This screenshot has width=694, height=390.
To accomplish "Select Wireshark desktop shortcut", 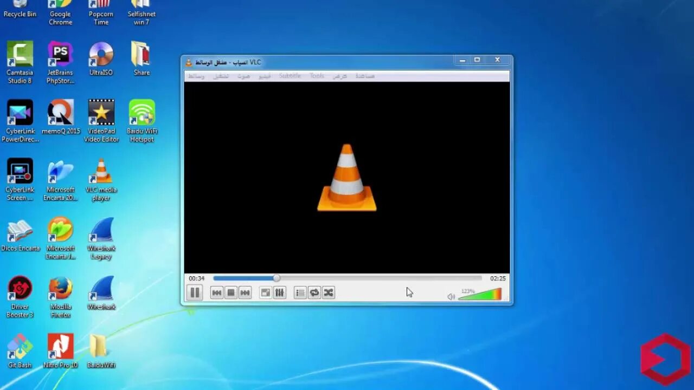I will (x=101, y=292).
